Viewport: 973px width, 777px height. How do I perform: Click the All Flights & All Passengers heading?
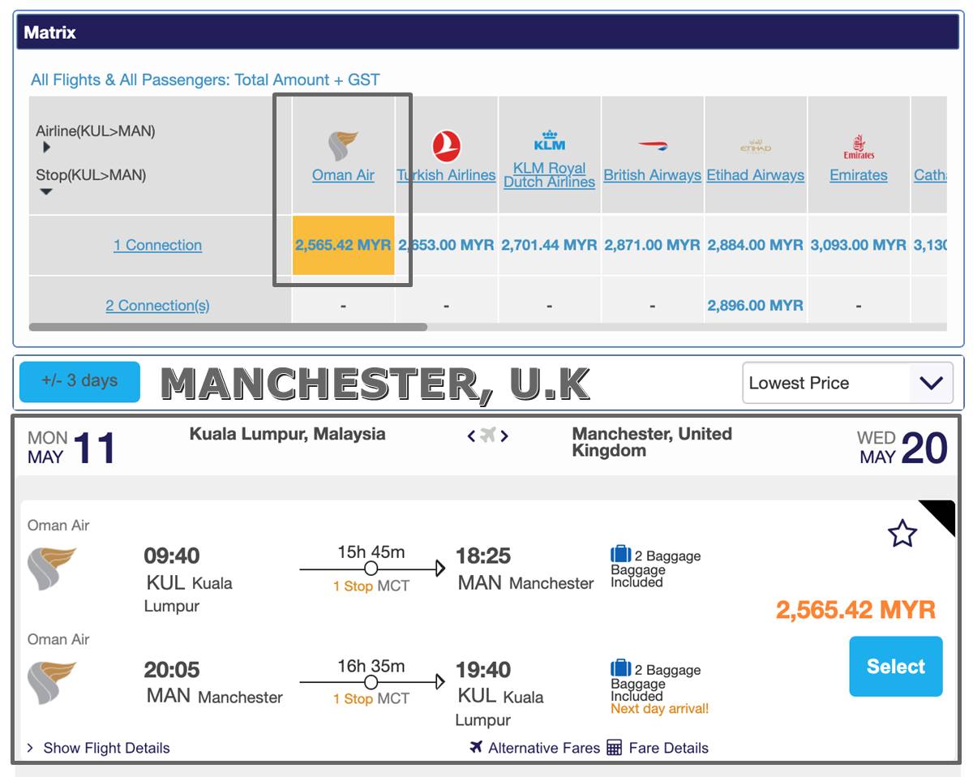(205, 79)
